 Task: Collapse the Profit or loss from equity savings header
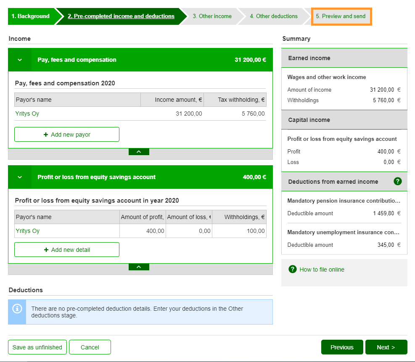tap(20, 177)
